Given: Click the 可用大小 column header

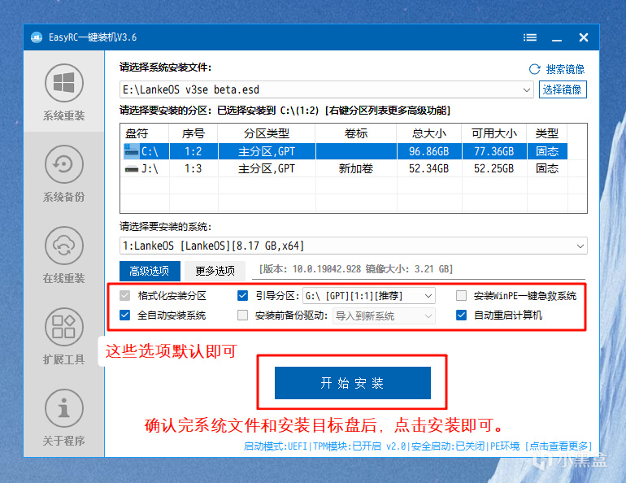Looking at the screenshot, I should click(494, 133).
